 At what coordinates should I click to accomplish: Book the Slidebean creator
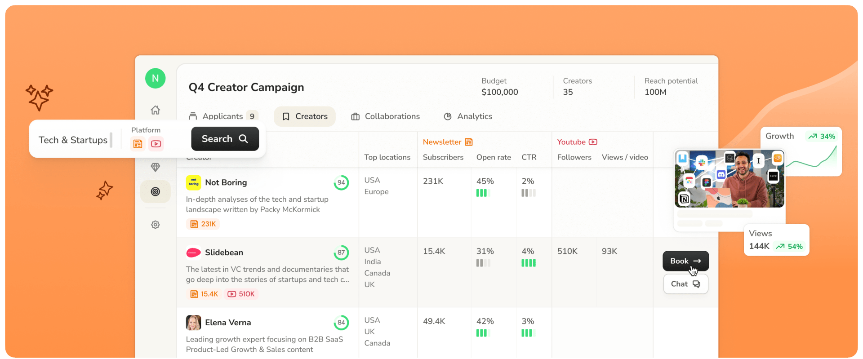tap(686, 261)
